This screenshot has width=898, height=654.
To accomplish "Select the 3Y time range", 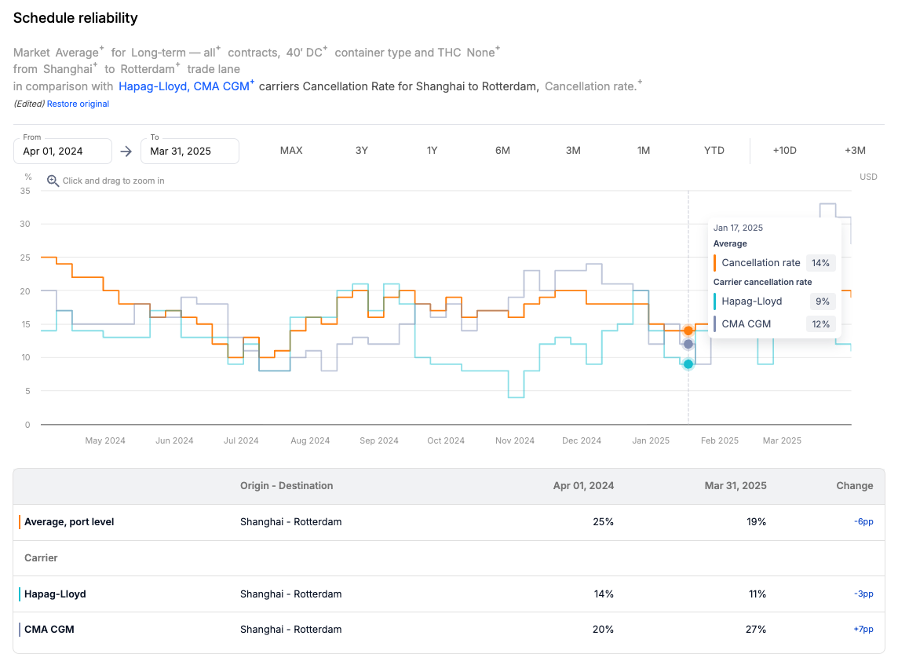I will tap(361, 151).
